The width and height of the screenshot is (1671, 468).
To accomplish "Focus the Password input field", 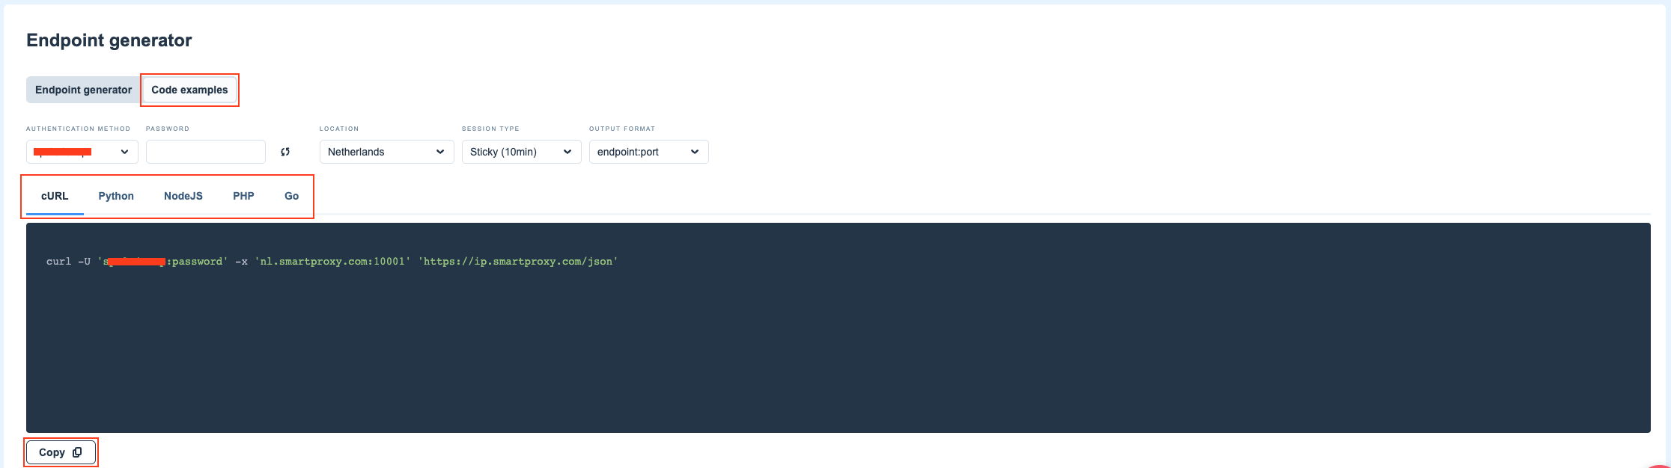I will pos(206,152).
